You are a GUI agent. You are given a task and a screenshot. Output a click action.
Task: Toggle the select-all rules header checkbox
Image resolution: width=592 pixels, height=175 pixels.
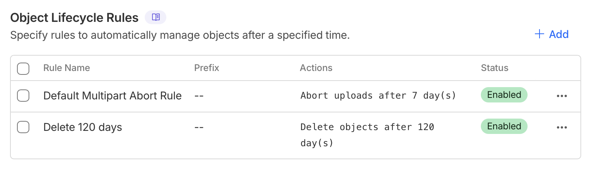[23, 69]
